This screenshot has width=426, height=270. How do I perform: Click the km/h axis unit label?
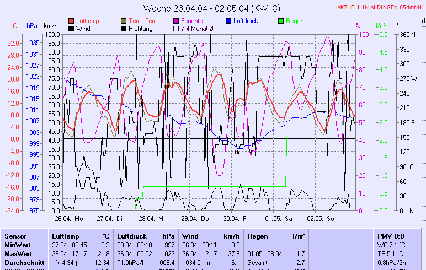pyautogui.click(x=50, y=26)
